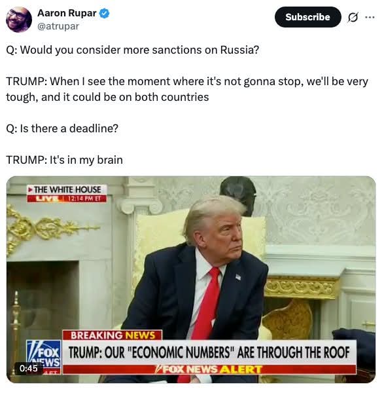This screenshot has width=384, height=393.
Task: Click the Aaron Rupar display name
Action: [67, 13]
